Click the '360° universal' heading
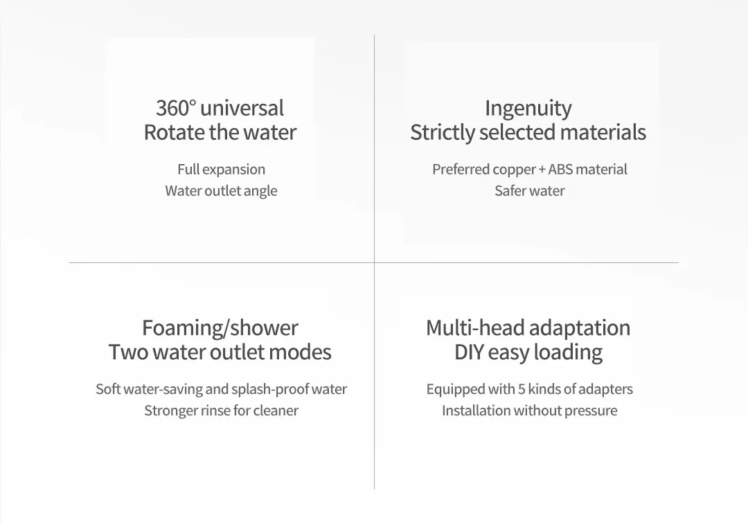748x524 pixels. click(x=220, y=108)
